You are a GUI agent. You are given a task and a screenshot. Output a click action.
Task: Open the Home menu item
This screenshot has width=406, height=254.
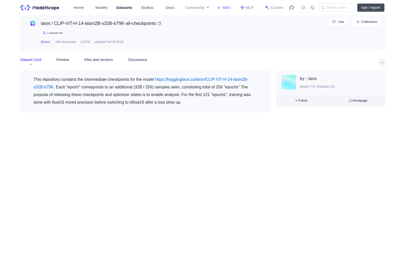tap(79, 8)
